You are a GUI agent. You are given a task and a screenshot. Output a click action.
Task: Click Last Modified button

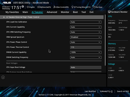[90, 91]
